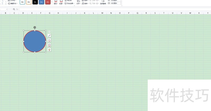Open the Name Box dropdown arrow
Image resolution: width=211 pixels, height=111 pixels.
(x=7, y=9)
